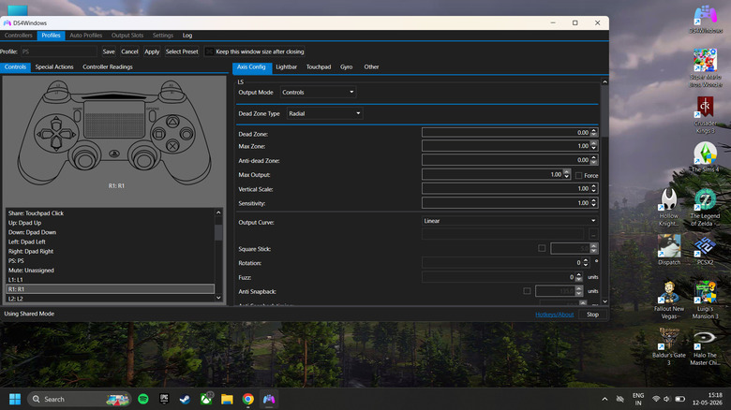Screen dimensions: 731x410
Task: Switch to the Lightbar tab
Action: [x=286, y=67]
